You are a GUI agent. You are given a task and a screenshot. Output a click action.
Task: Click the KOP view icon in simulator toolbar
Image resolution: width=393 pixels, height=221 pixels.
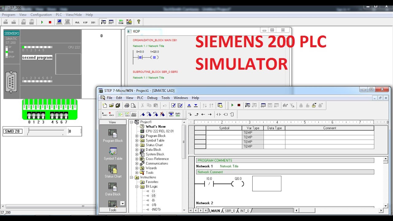85,22
